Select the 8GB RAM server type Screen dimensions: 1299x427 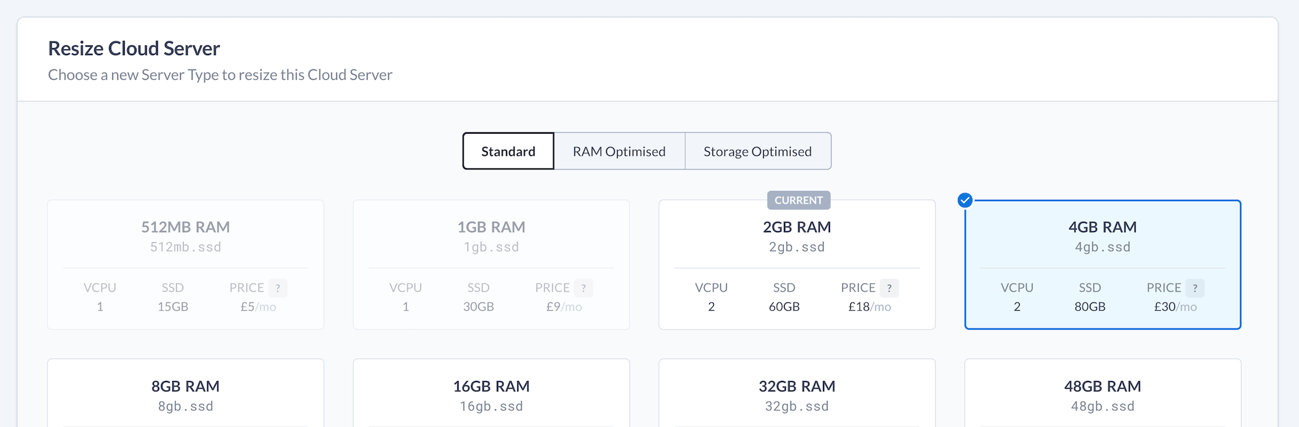click(x=186, y=393)
